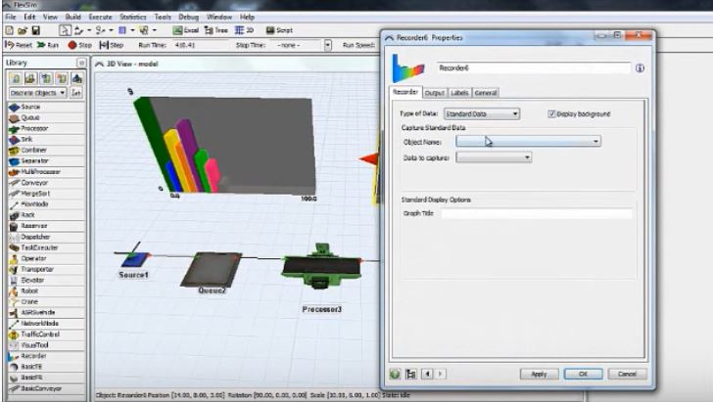Step the simulation forward

tap(112, 45)
